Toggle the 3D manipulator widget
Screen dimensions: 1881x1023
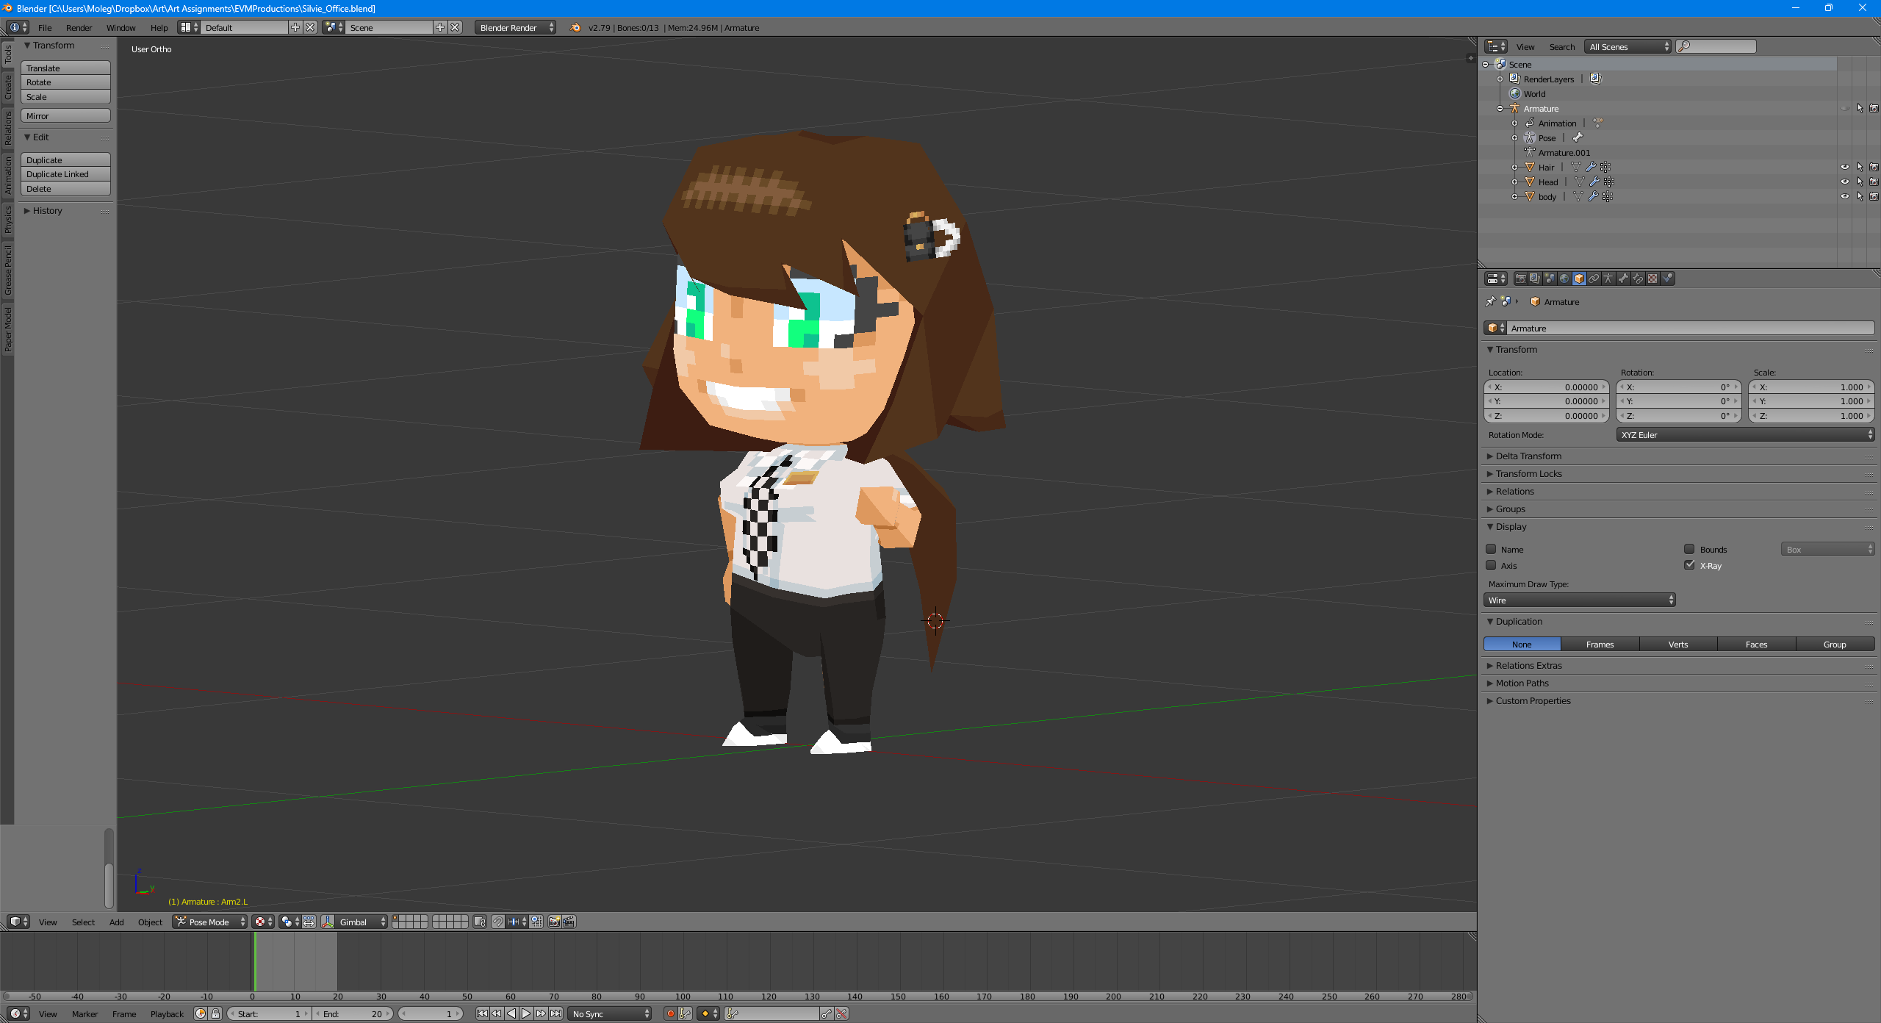[328, 922]
